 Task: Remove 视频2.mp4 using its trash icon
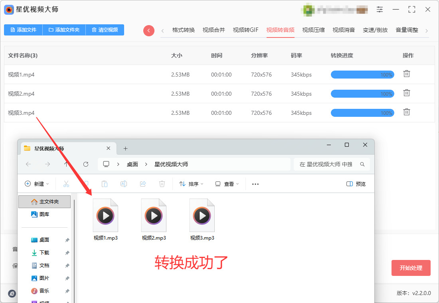407,93
